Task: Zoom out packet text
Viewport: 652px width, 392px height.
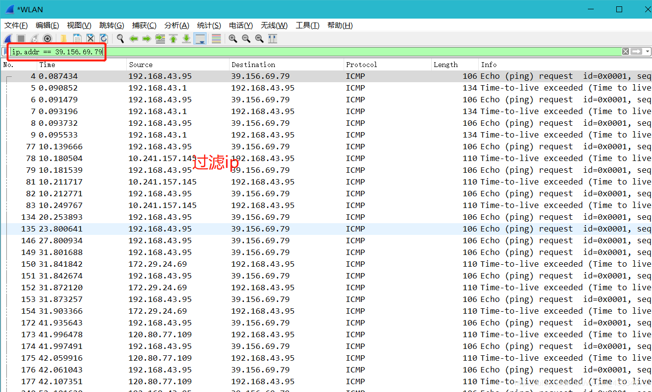Action: (246, 39)
